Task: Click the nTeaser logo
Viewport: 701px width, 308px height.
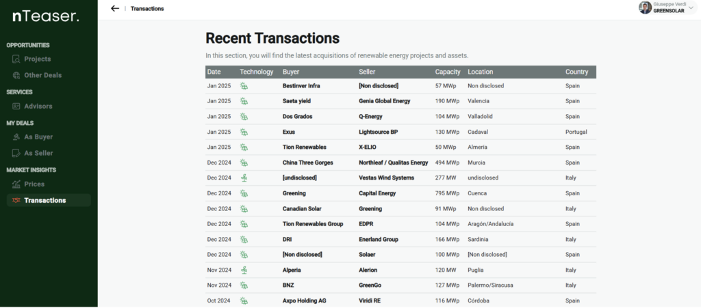Action: pyautogui.click(x=46, y=17)
